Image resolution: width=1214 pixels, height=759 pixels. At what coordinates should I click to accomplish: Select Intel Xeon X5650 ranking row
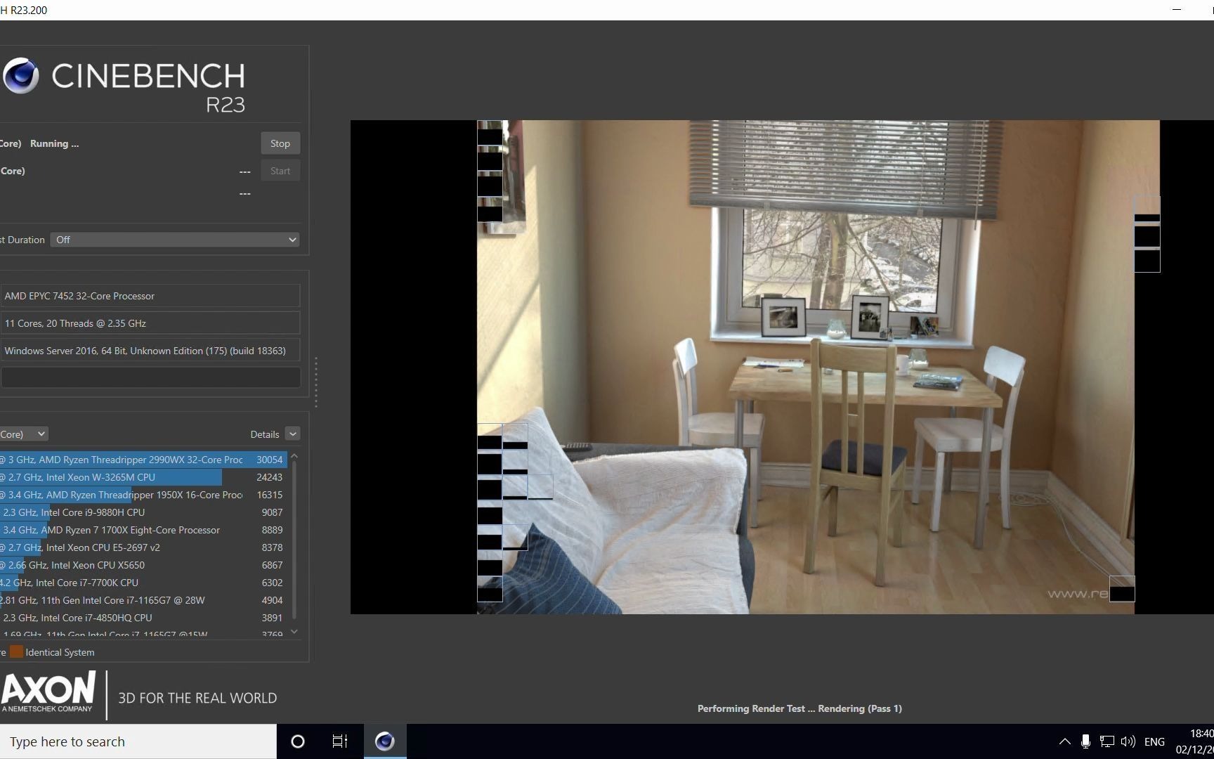(143, 565)
